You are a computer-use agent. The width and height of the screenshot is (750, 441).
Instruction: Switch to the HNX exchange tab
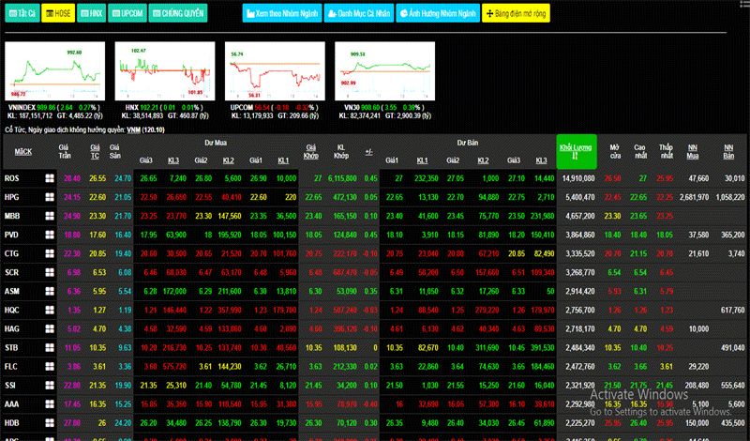tap(91, 14)
